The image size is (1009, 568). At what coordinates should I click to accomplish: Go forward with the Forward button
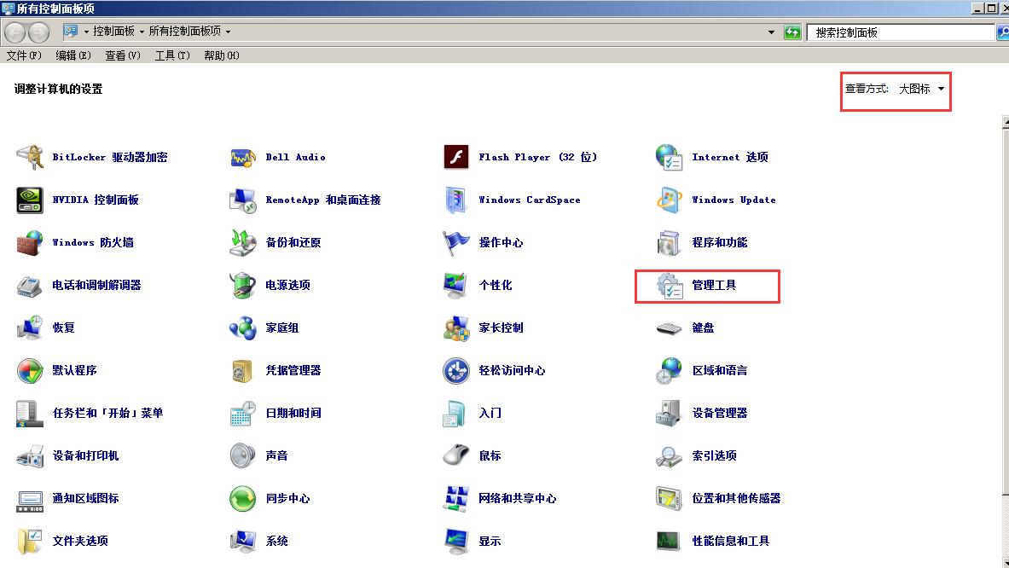(x=38, y=32)
